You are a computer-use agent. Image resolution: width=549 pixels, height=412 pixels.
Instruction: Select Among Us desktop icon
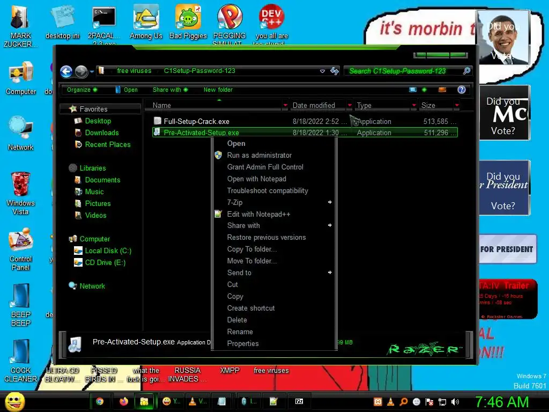[x=146, y=23]
